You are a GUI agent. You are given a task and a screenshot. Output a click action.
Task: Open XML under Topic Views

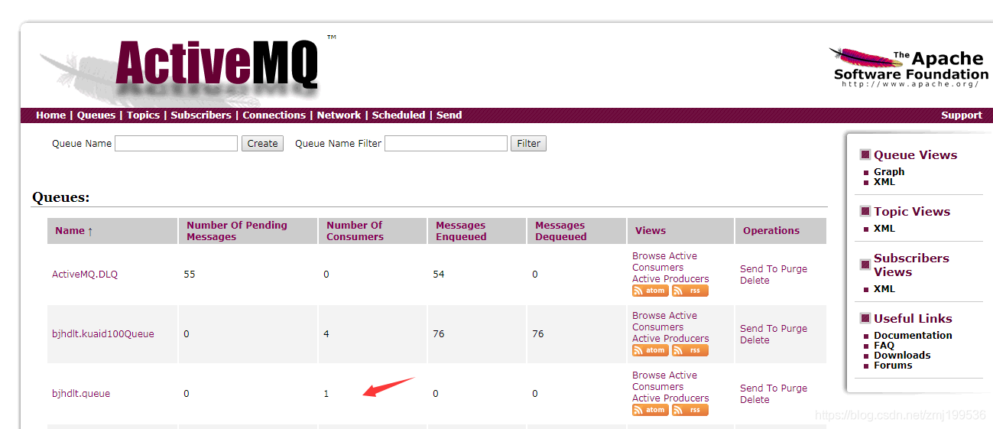pyautogui.click(x=884, y=229)
